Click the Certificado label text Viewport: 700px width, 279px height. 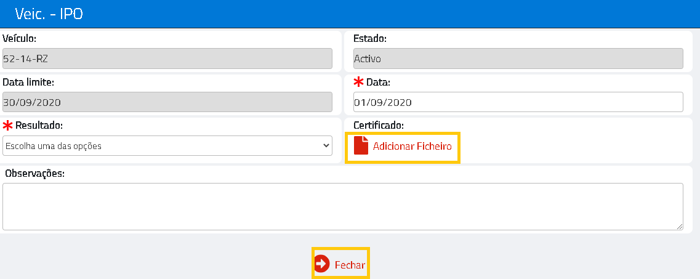pos(379,125)
